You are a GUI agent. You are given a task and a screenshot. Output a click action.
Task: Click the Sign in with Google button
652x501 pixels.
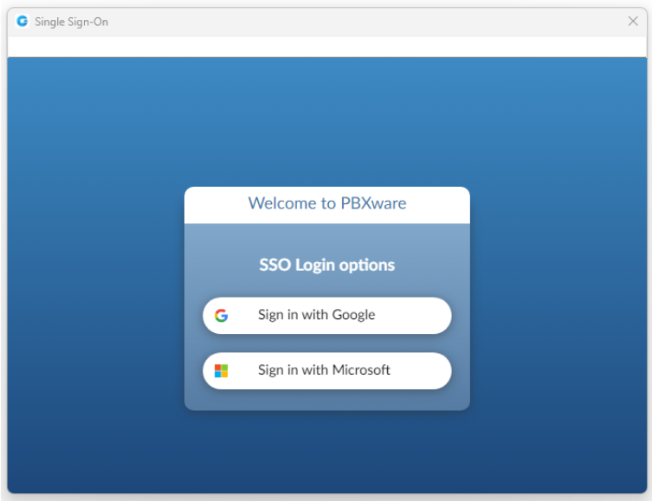(326, 315)
